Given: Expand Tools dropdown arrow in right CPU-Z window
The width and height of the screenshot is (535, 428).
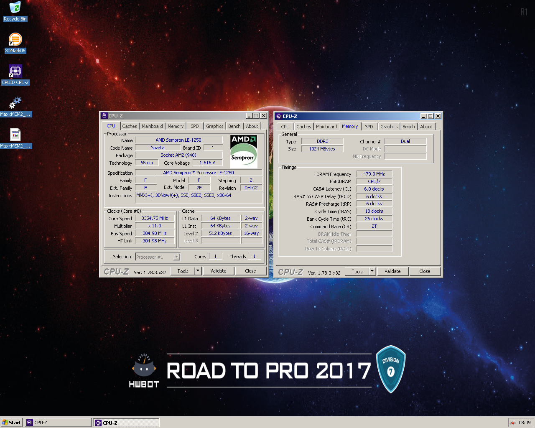Looking at the screenshot, I should point(372,271).
